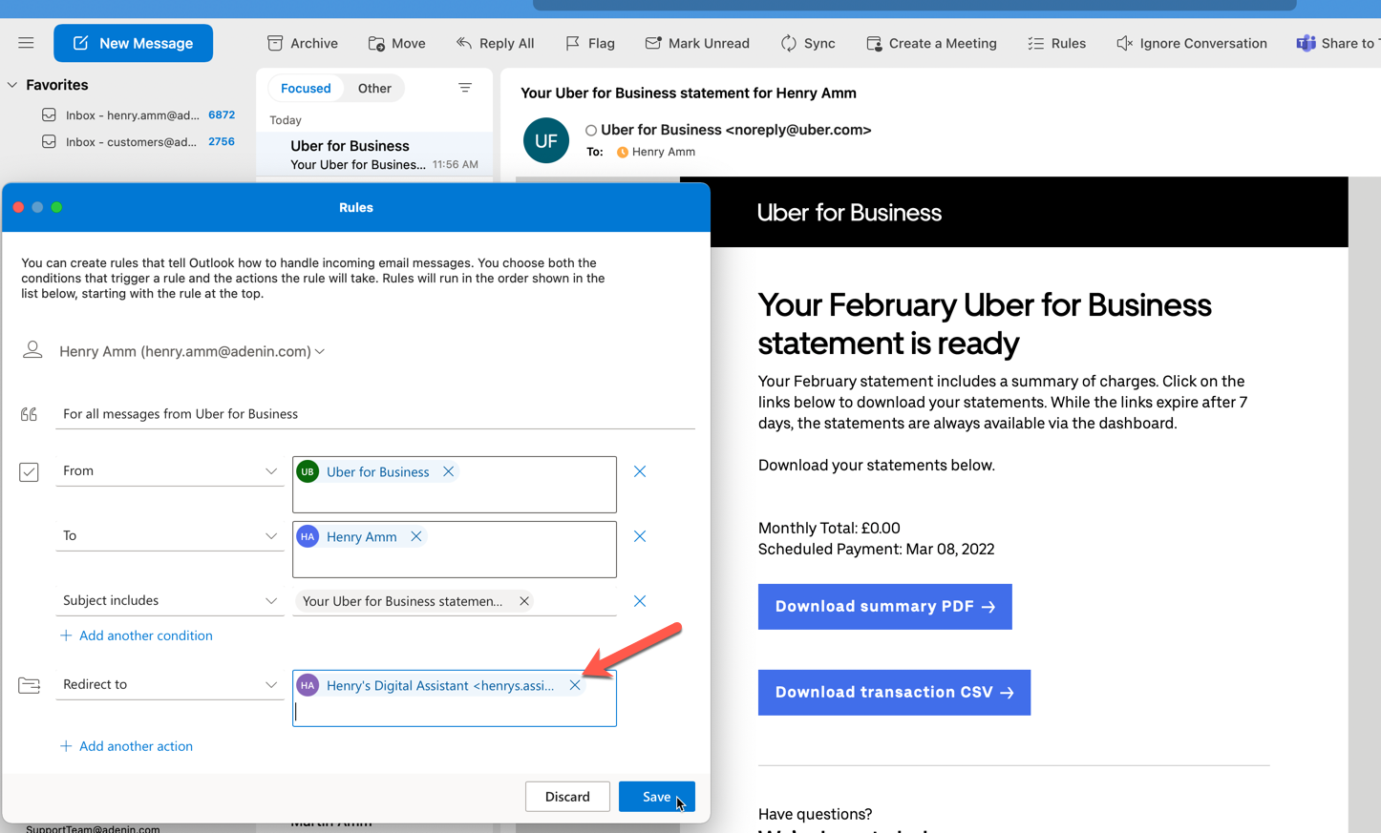Remove Uber for Business from the From field
The height and width of the screenshot is (833, 1381).
click(448, 471)
